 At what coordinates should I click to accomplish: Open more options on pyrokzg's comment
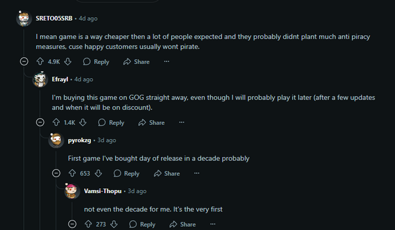click(197, 173)
